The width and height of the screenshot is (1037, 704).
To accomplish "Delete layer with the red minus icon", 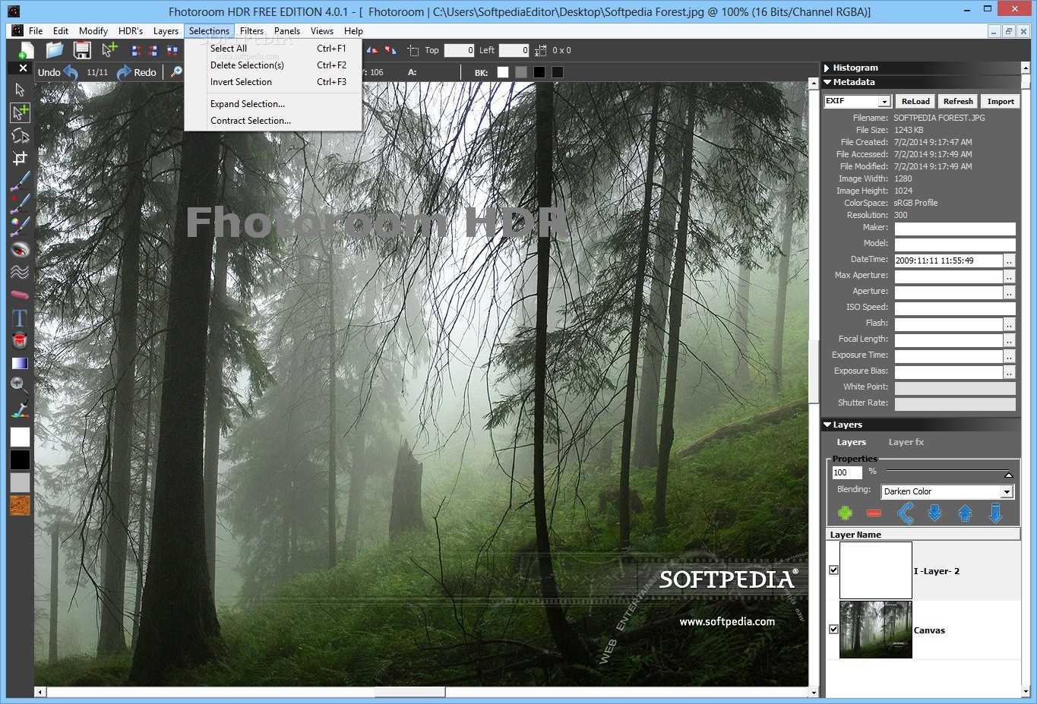I will tap(874, 513).
